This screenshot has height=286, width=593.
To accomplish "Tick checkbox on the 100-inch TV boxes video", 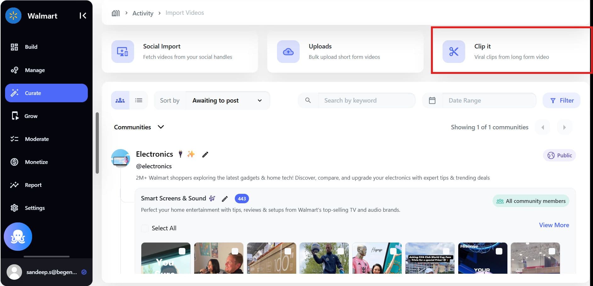I will [x=288, y=251].
